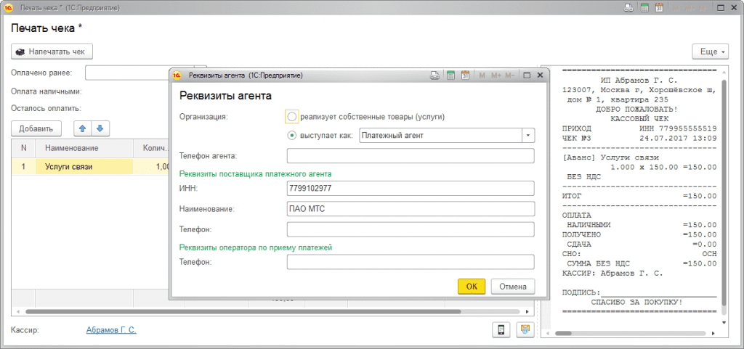Expand the 'Платежный агент' dropdown list
Image resolution: width=744 pixels, height=349 pixels.
click(x=527, y=136)
